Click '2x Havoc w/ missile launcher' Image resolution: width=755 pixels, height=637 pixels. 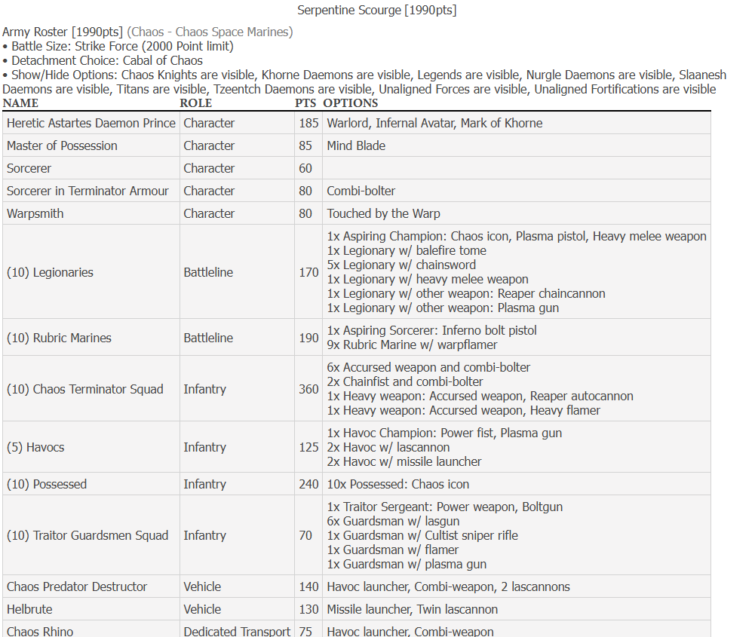click(x=404, y=462)
